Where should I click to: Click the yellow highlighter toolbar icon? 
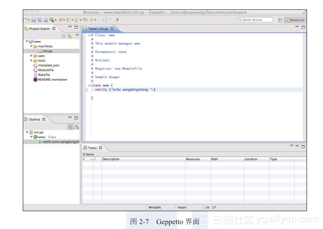[117, 20]
